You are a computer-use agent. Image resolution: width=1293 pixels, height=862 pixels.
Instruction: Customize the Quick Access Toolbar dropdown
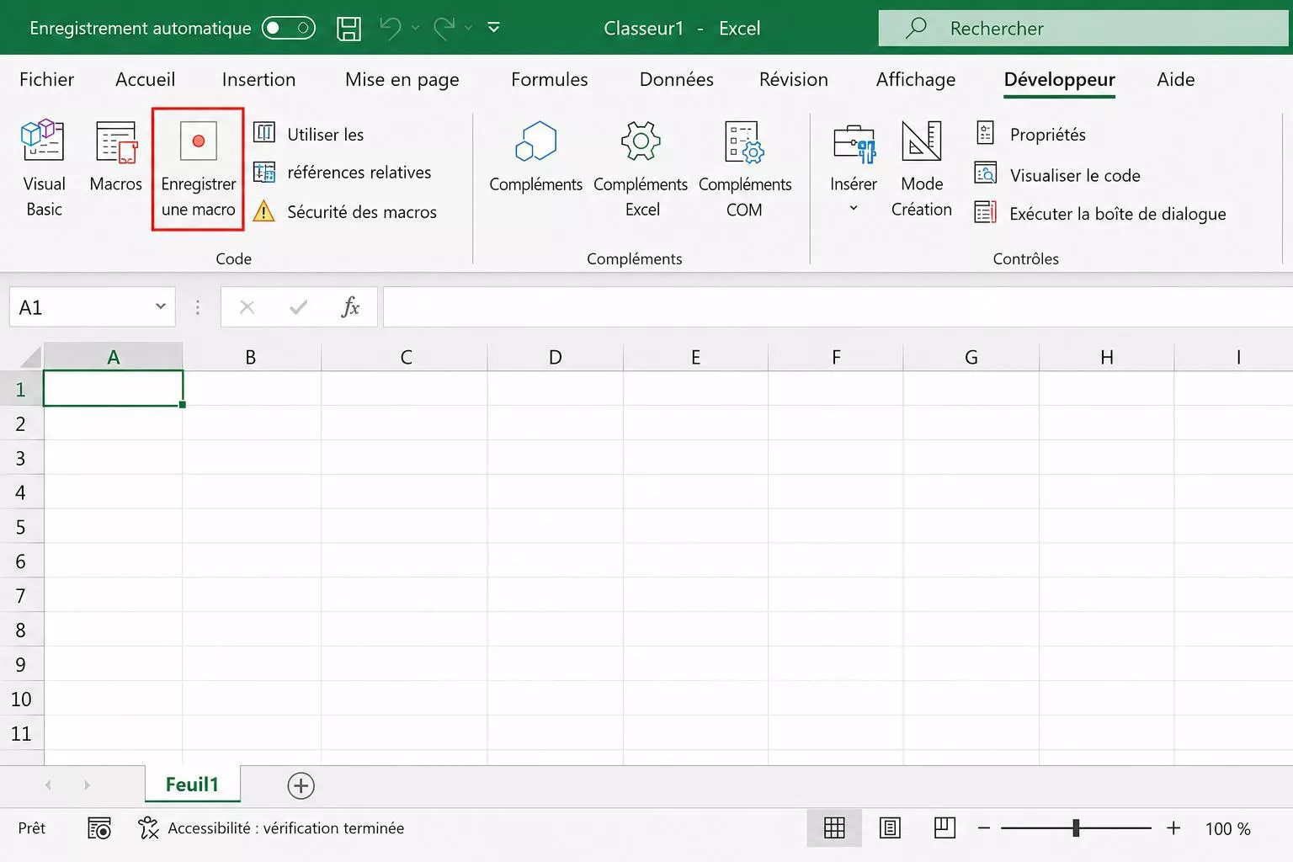pyautogui.click(x=494, y=28)
